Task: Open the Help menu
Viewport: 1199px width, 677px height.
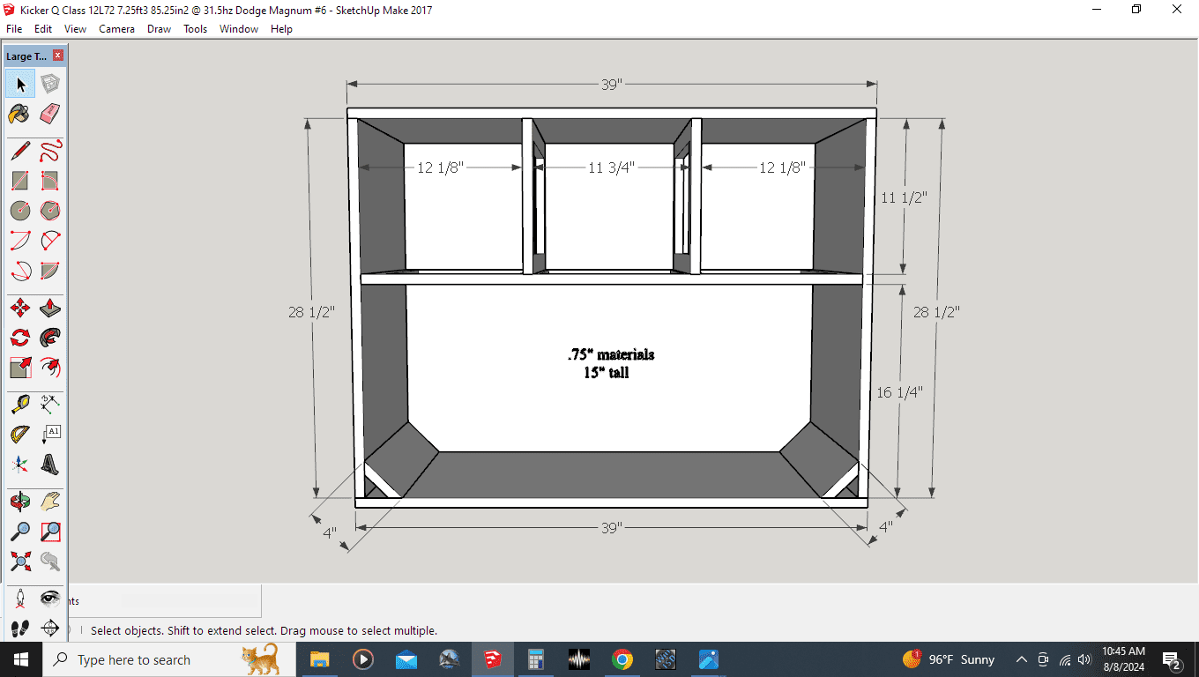Action: tap(281, 29)
